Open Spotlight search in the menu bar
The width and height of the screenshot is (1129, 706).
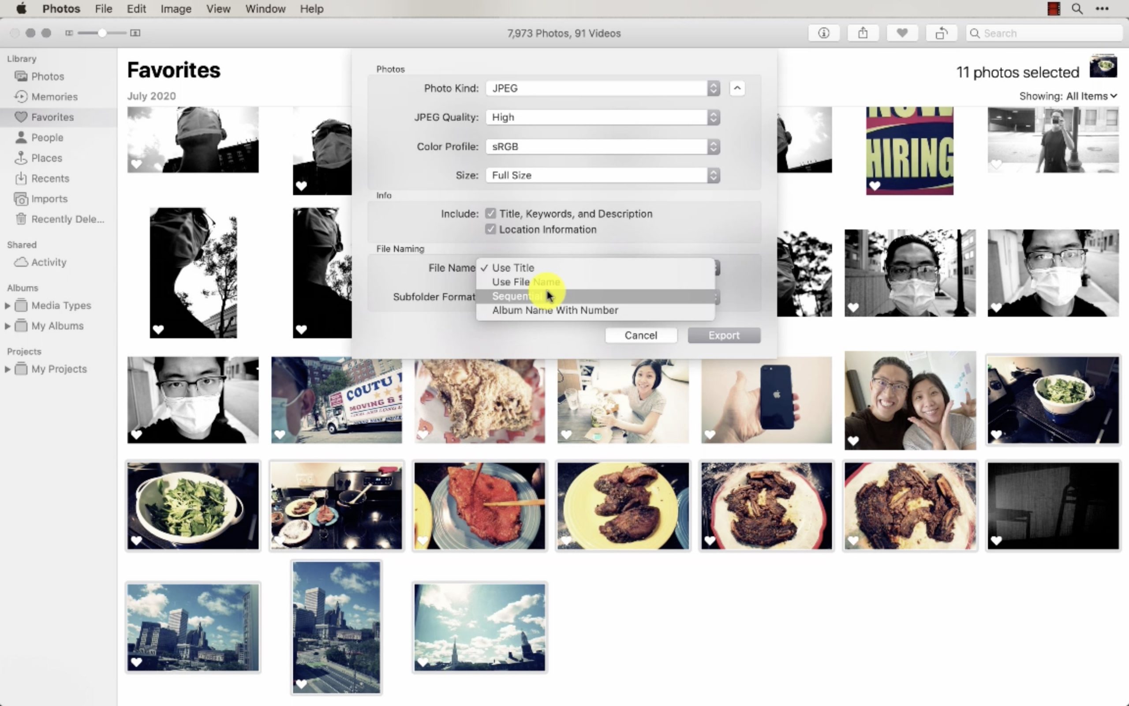coord(1077,9)
